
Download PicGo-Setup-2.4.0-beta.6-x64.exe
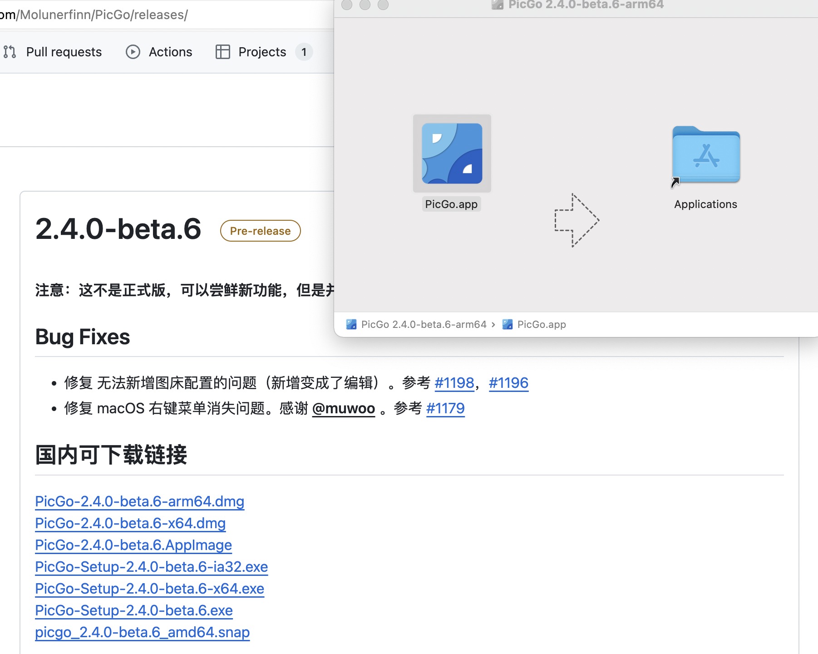150,589
